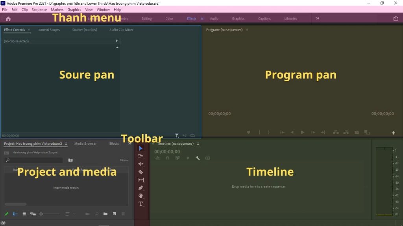Open the Color workspace

(x=169, y=18)
